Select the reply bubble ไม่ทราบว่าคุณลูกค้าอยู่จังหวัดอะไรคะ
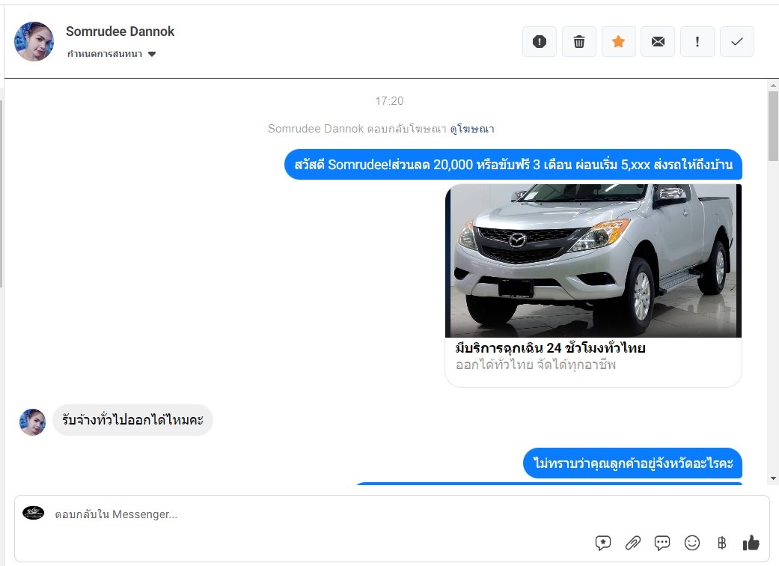 click(x=632, y=463)
